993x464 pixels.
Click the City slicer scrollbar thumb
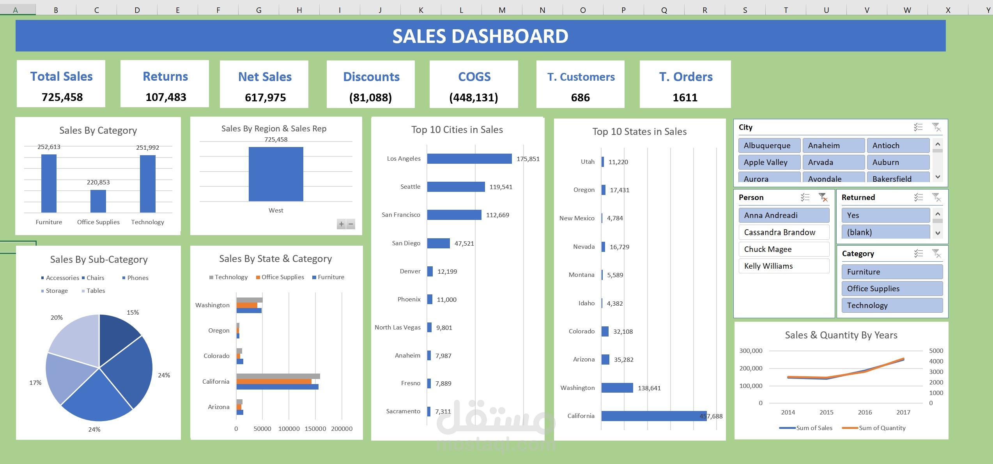(938, 151)
